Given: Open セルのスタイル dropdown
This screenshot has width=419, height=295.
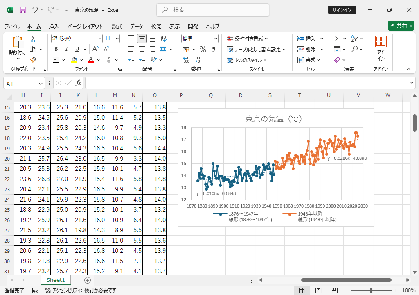Looking at the screenshot, I should (246, 60).
